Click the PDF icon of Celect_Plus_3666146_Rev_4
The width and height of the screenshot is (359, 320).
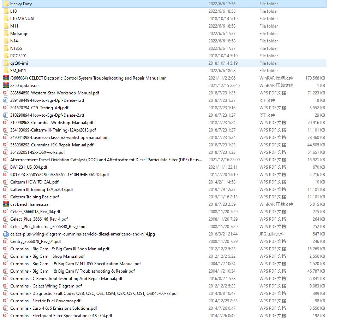[6, 219]
